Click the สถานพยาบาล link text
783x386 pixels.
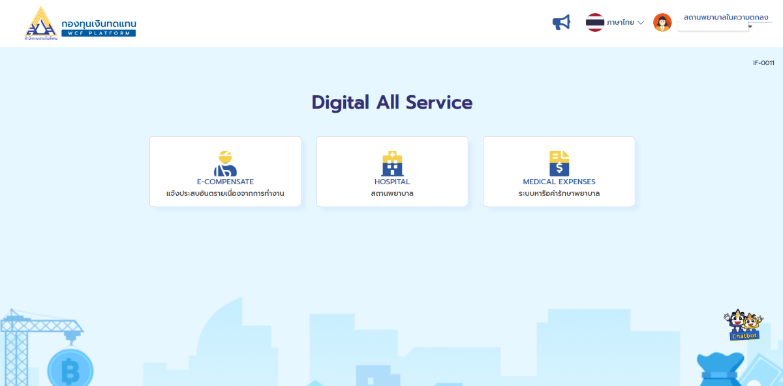(x=392, y=193)
